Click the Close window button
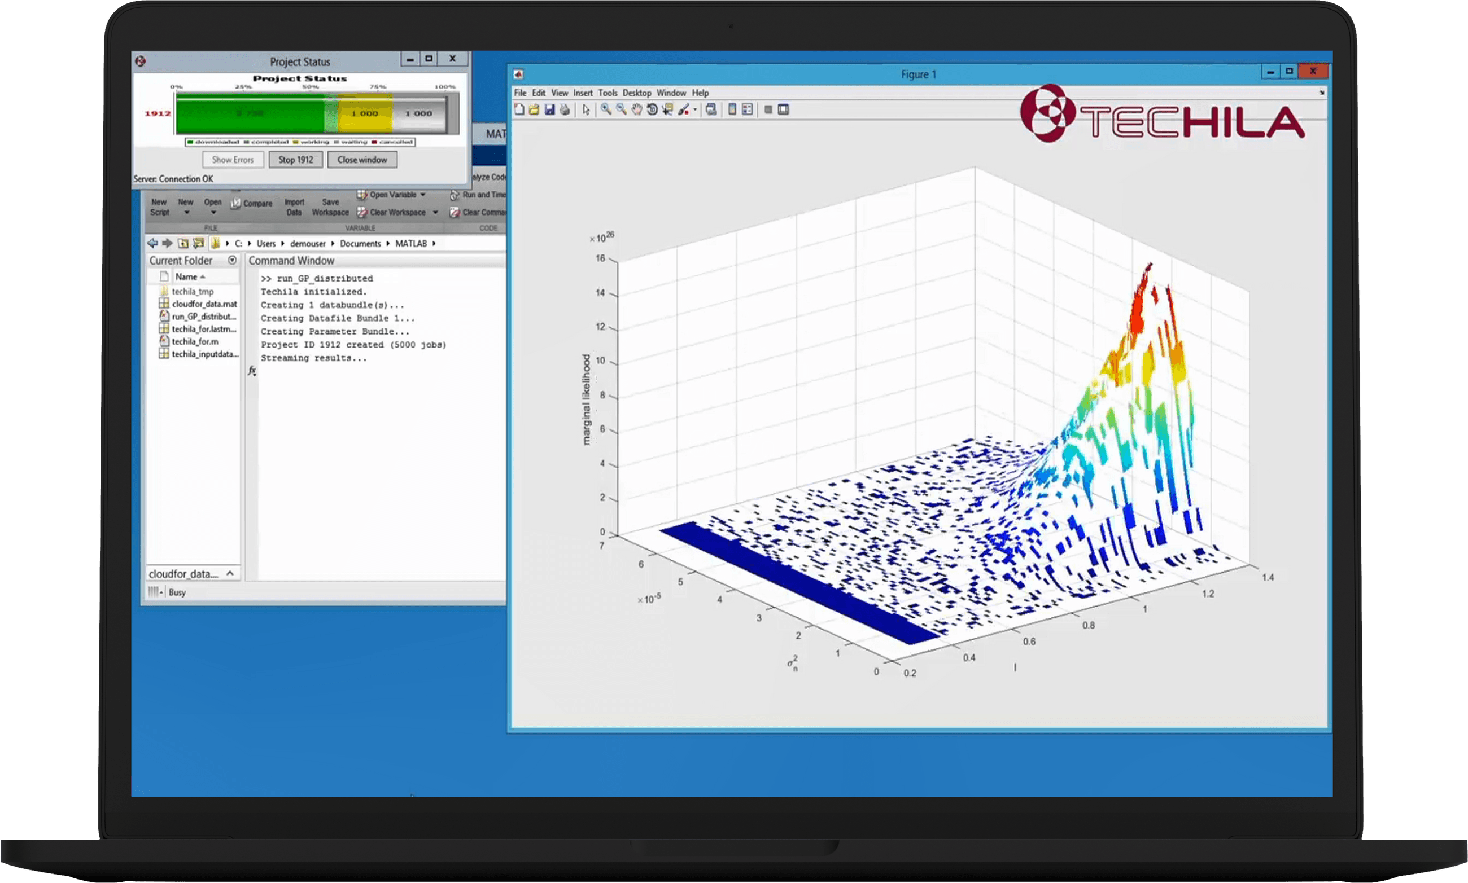 pyautogui.click(x=362, y=160)
